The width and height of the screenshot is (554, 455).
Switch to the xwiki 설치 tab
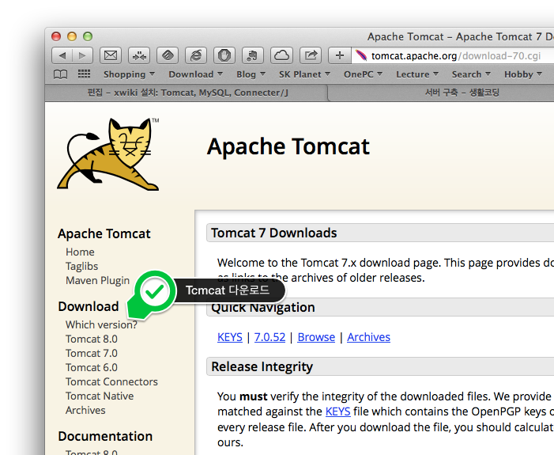coord(187,93)
